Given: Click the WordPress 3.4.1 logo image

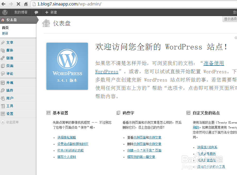Looking at the screenshot, I should click(67, 66).
